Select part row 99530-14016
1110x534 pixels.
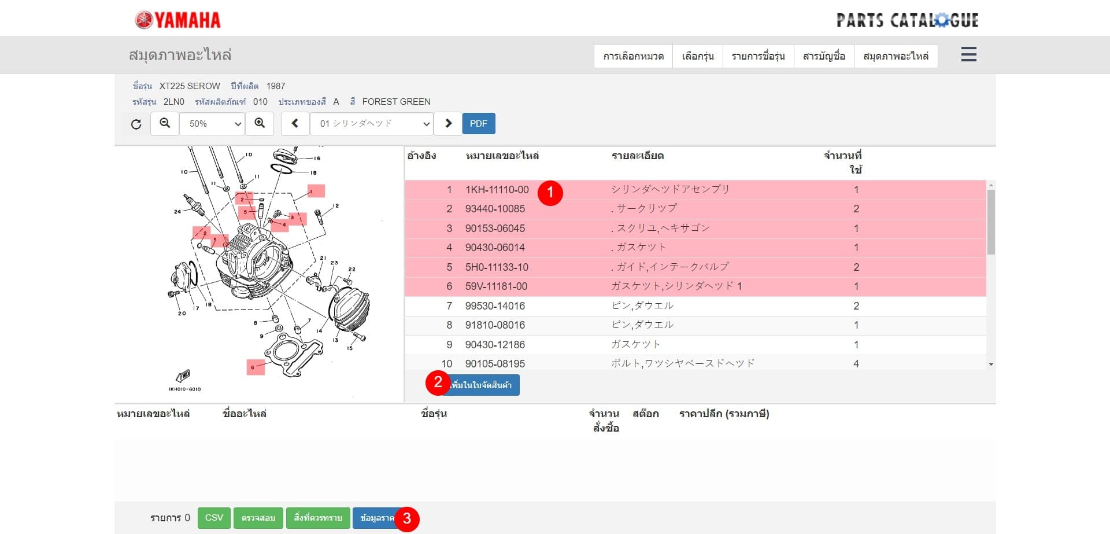pos(495,306)
